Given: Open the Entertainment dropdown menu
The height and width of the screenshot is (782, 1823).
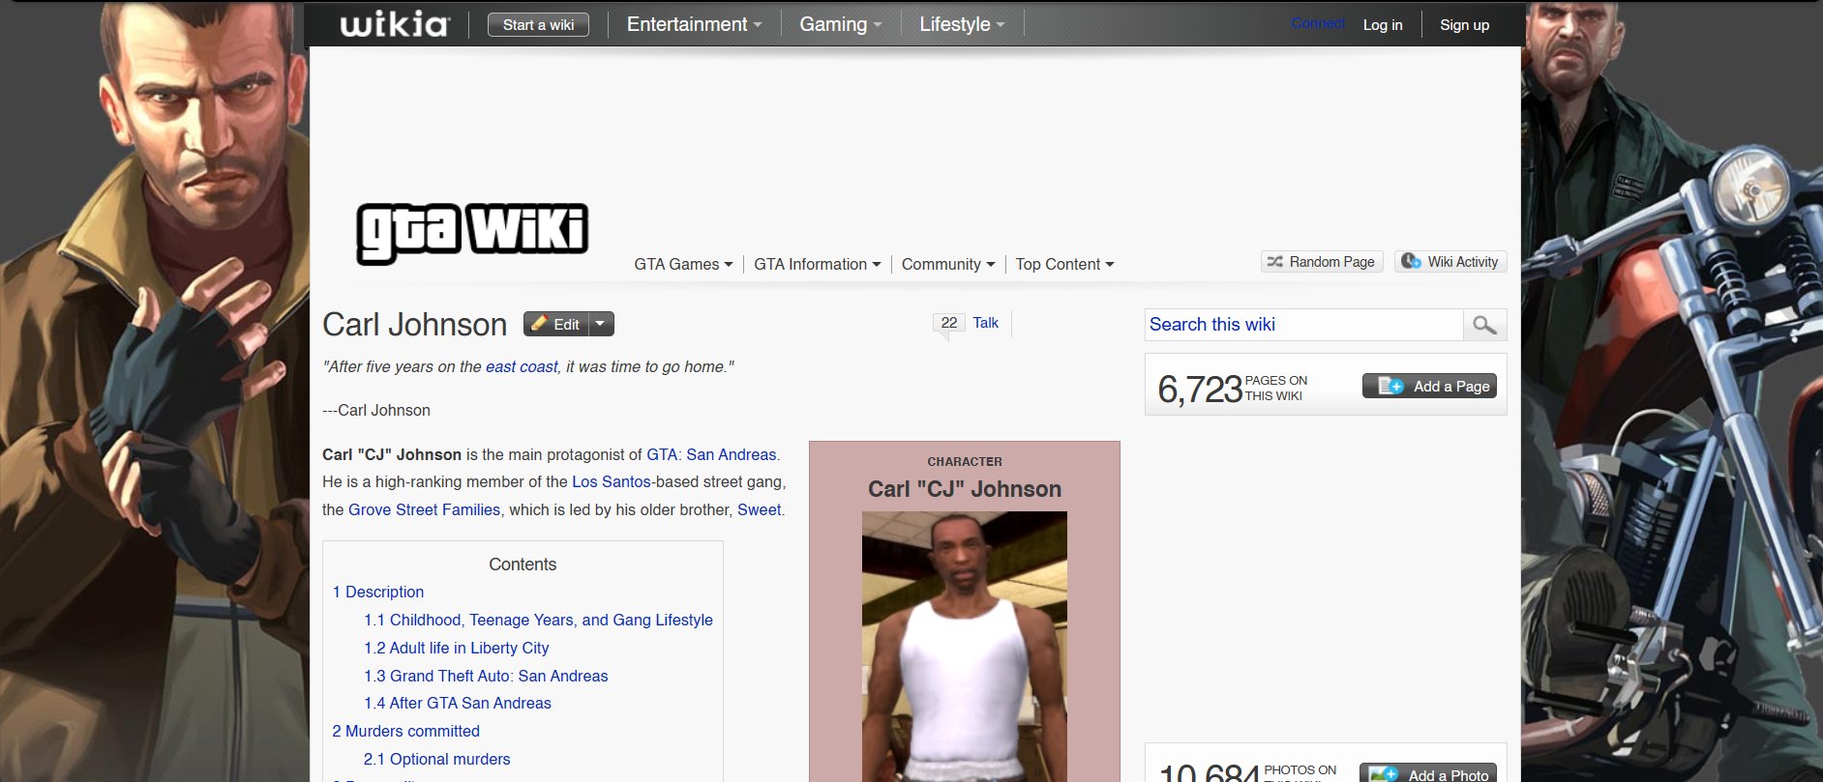Looking at the screenshot, I should [x=694, y=24].
